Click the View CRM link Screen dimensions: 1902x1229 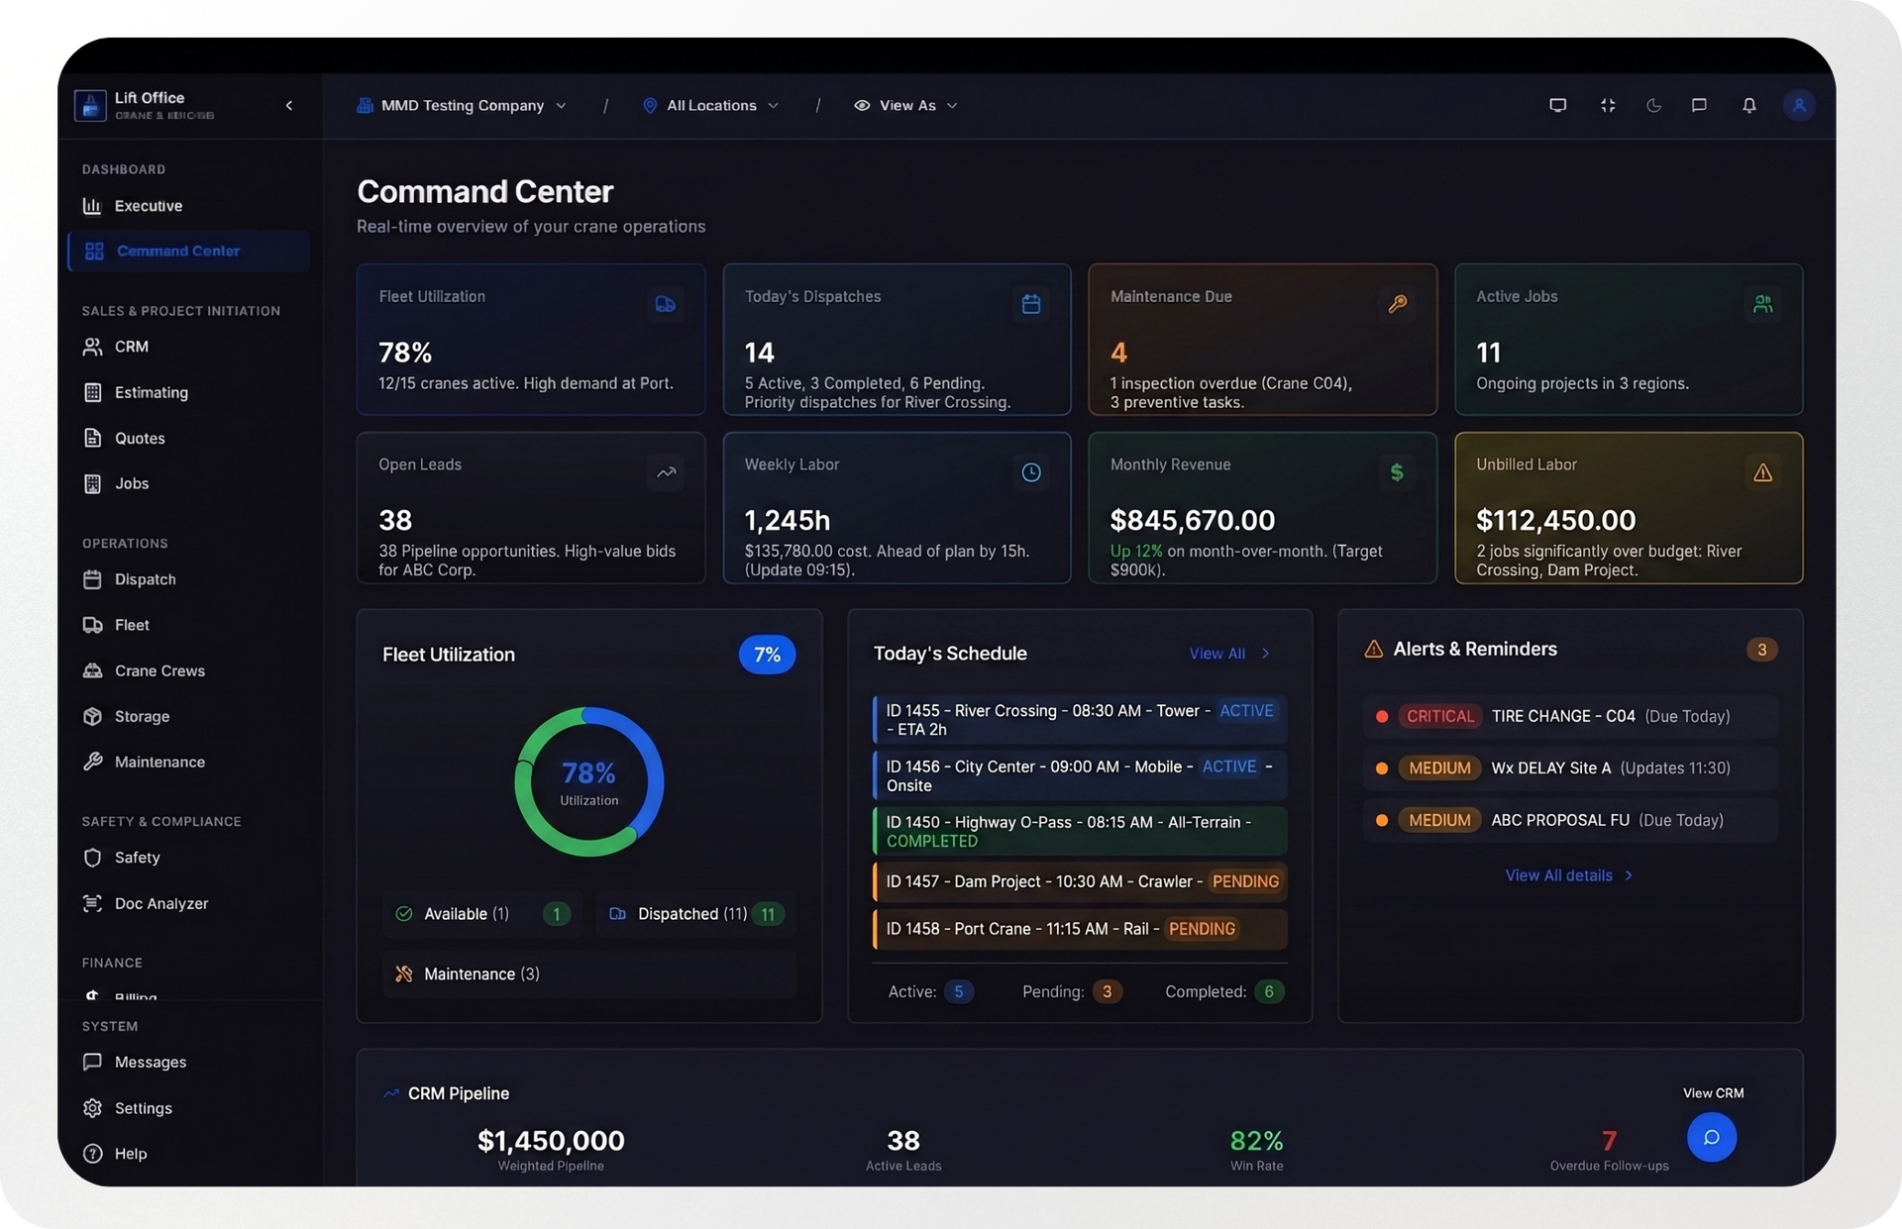[1713, 1093]
